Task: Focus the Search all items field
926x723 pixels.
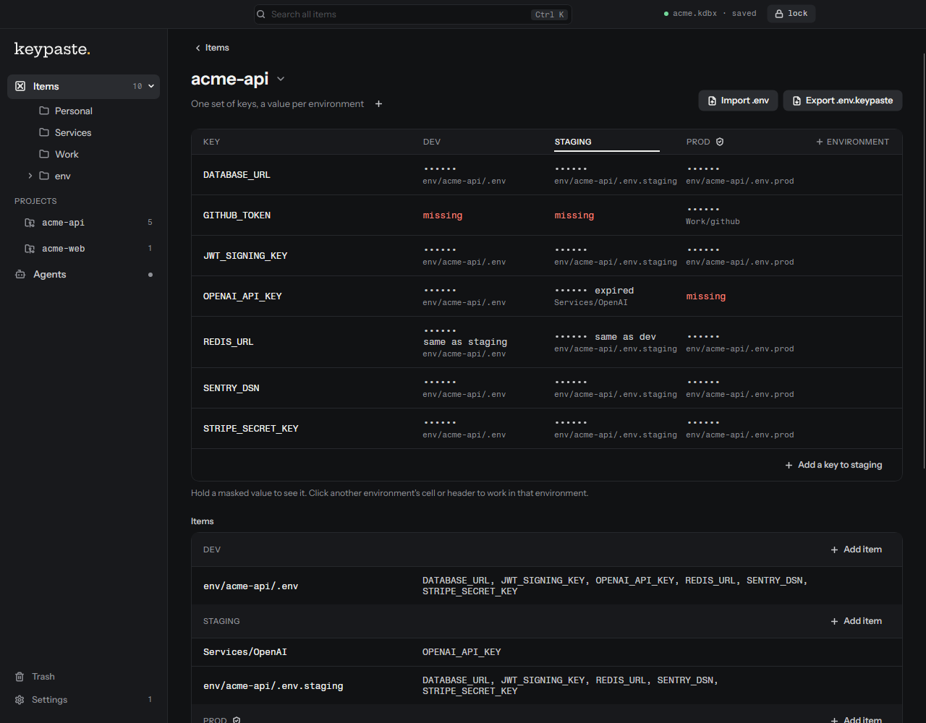Action: [x=412, y=14]
